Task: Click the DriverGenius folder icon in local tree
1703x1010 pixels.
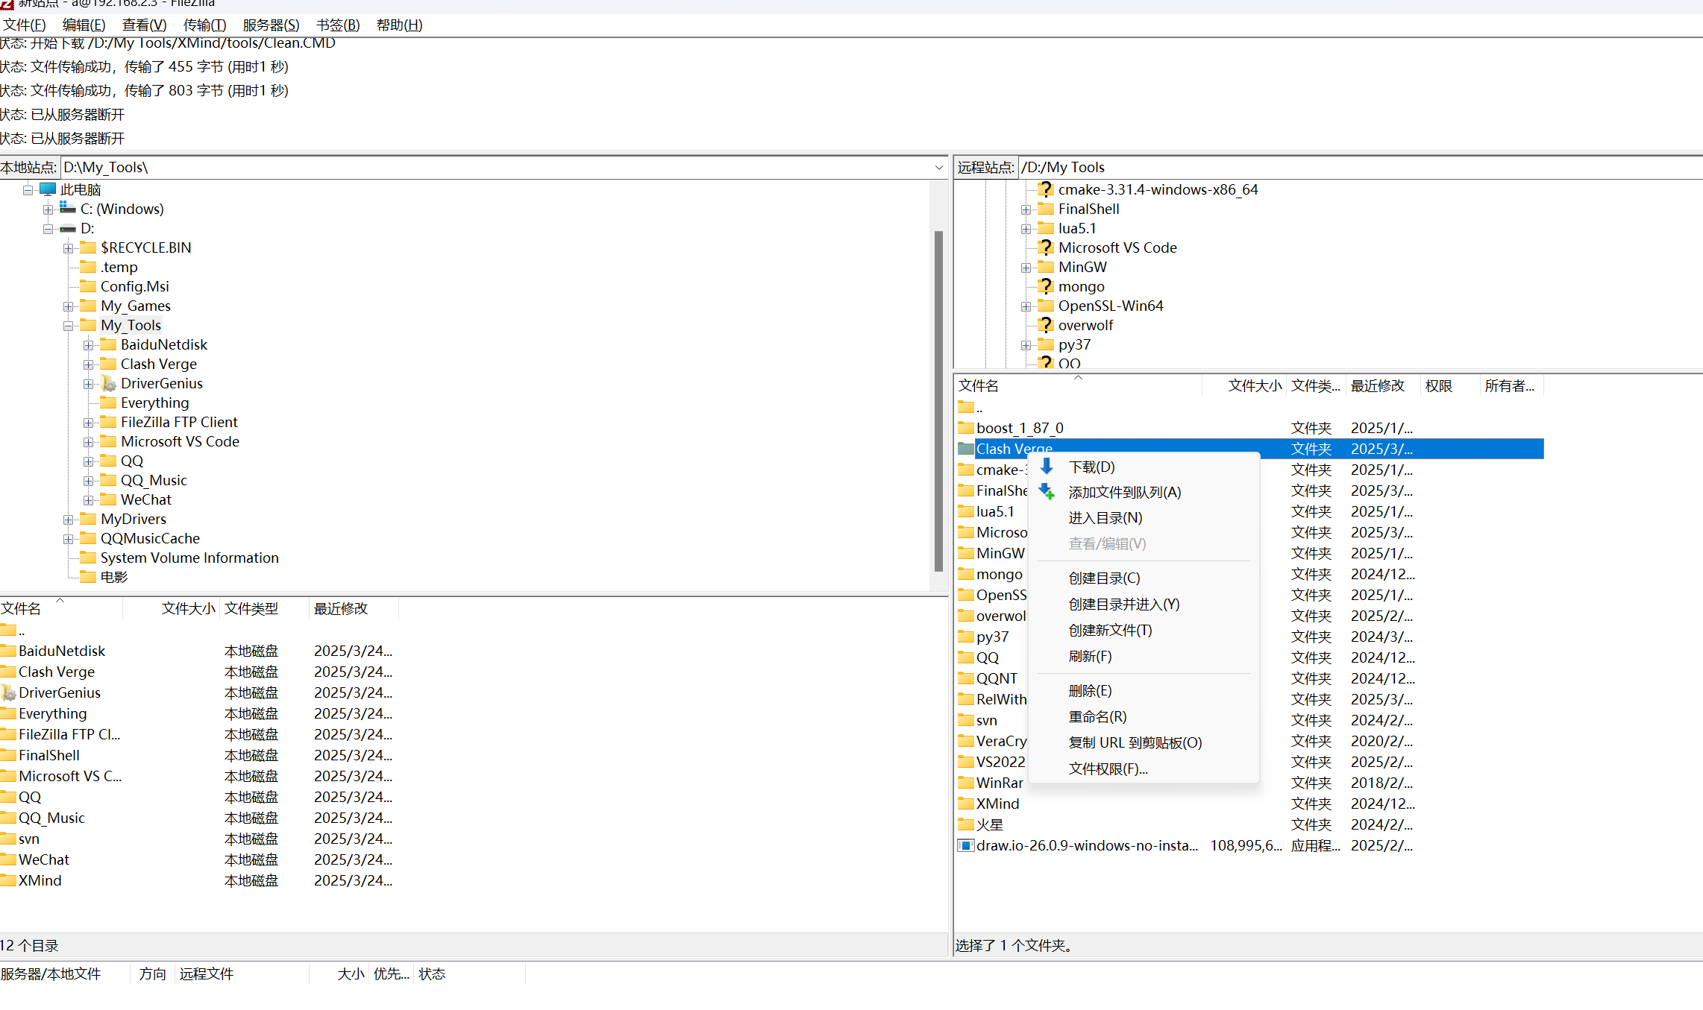Action: (x=109, y=383)
